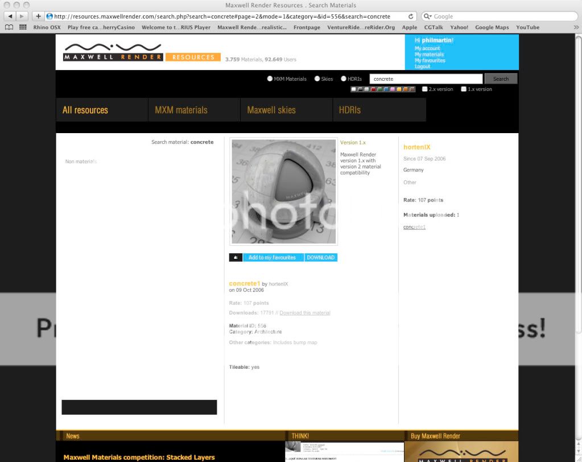Click the Download this material link

point(305,313)
